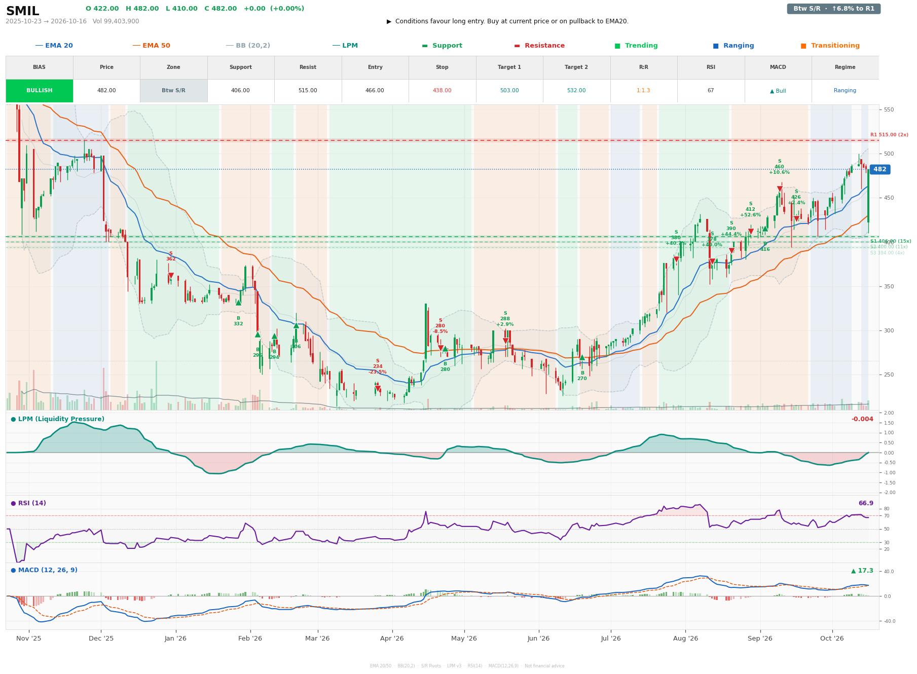
Task: Click the RSI table value 67
Action: (711, 91)
